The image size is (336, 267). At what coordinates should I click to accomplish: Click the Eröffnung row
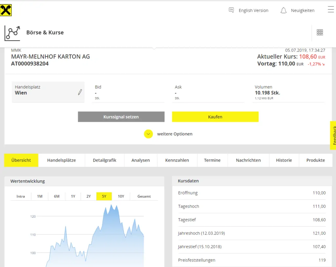[x=252, y=193]
